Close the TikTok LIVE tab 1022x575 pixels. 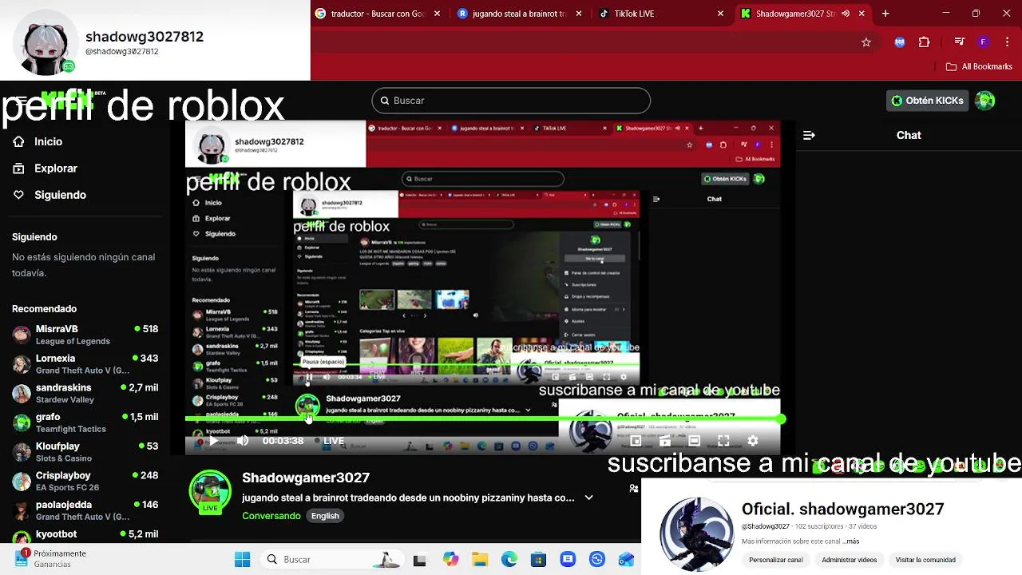coord(720,14)
